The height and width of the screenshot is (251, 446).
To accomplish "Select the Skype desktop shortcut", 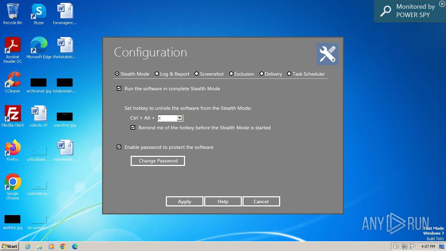I will tap(38, 14).
